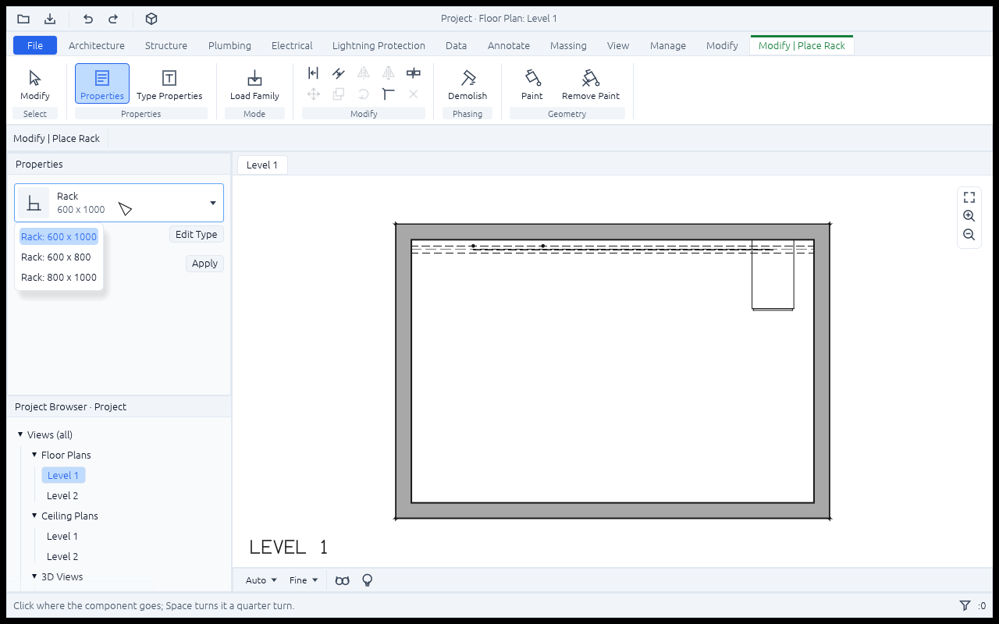Open Level 2 under Floor Plans
Image resolution: width=999 pixels, height=624 pixels.
(62, 495)
